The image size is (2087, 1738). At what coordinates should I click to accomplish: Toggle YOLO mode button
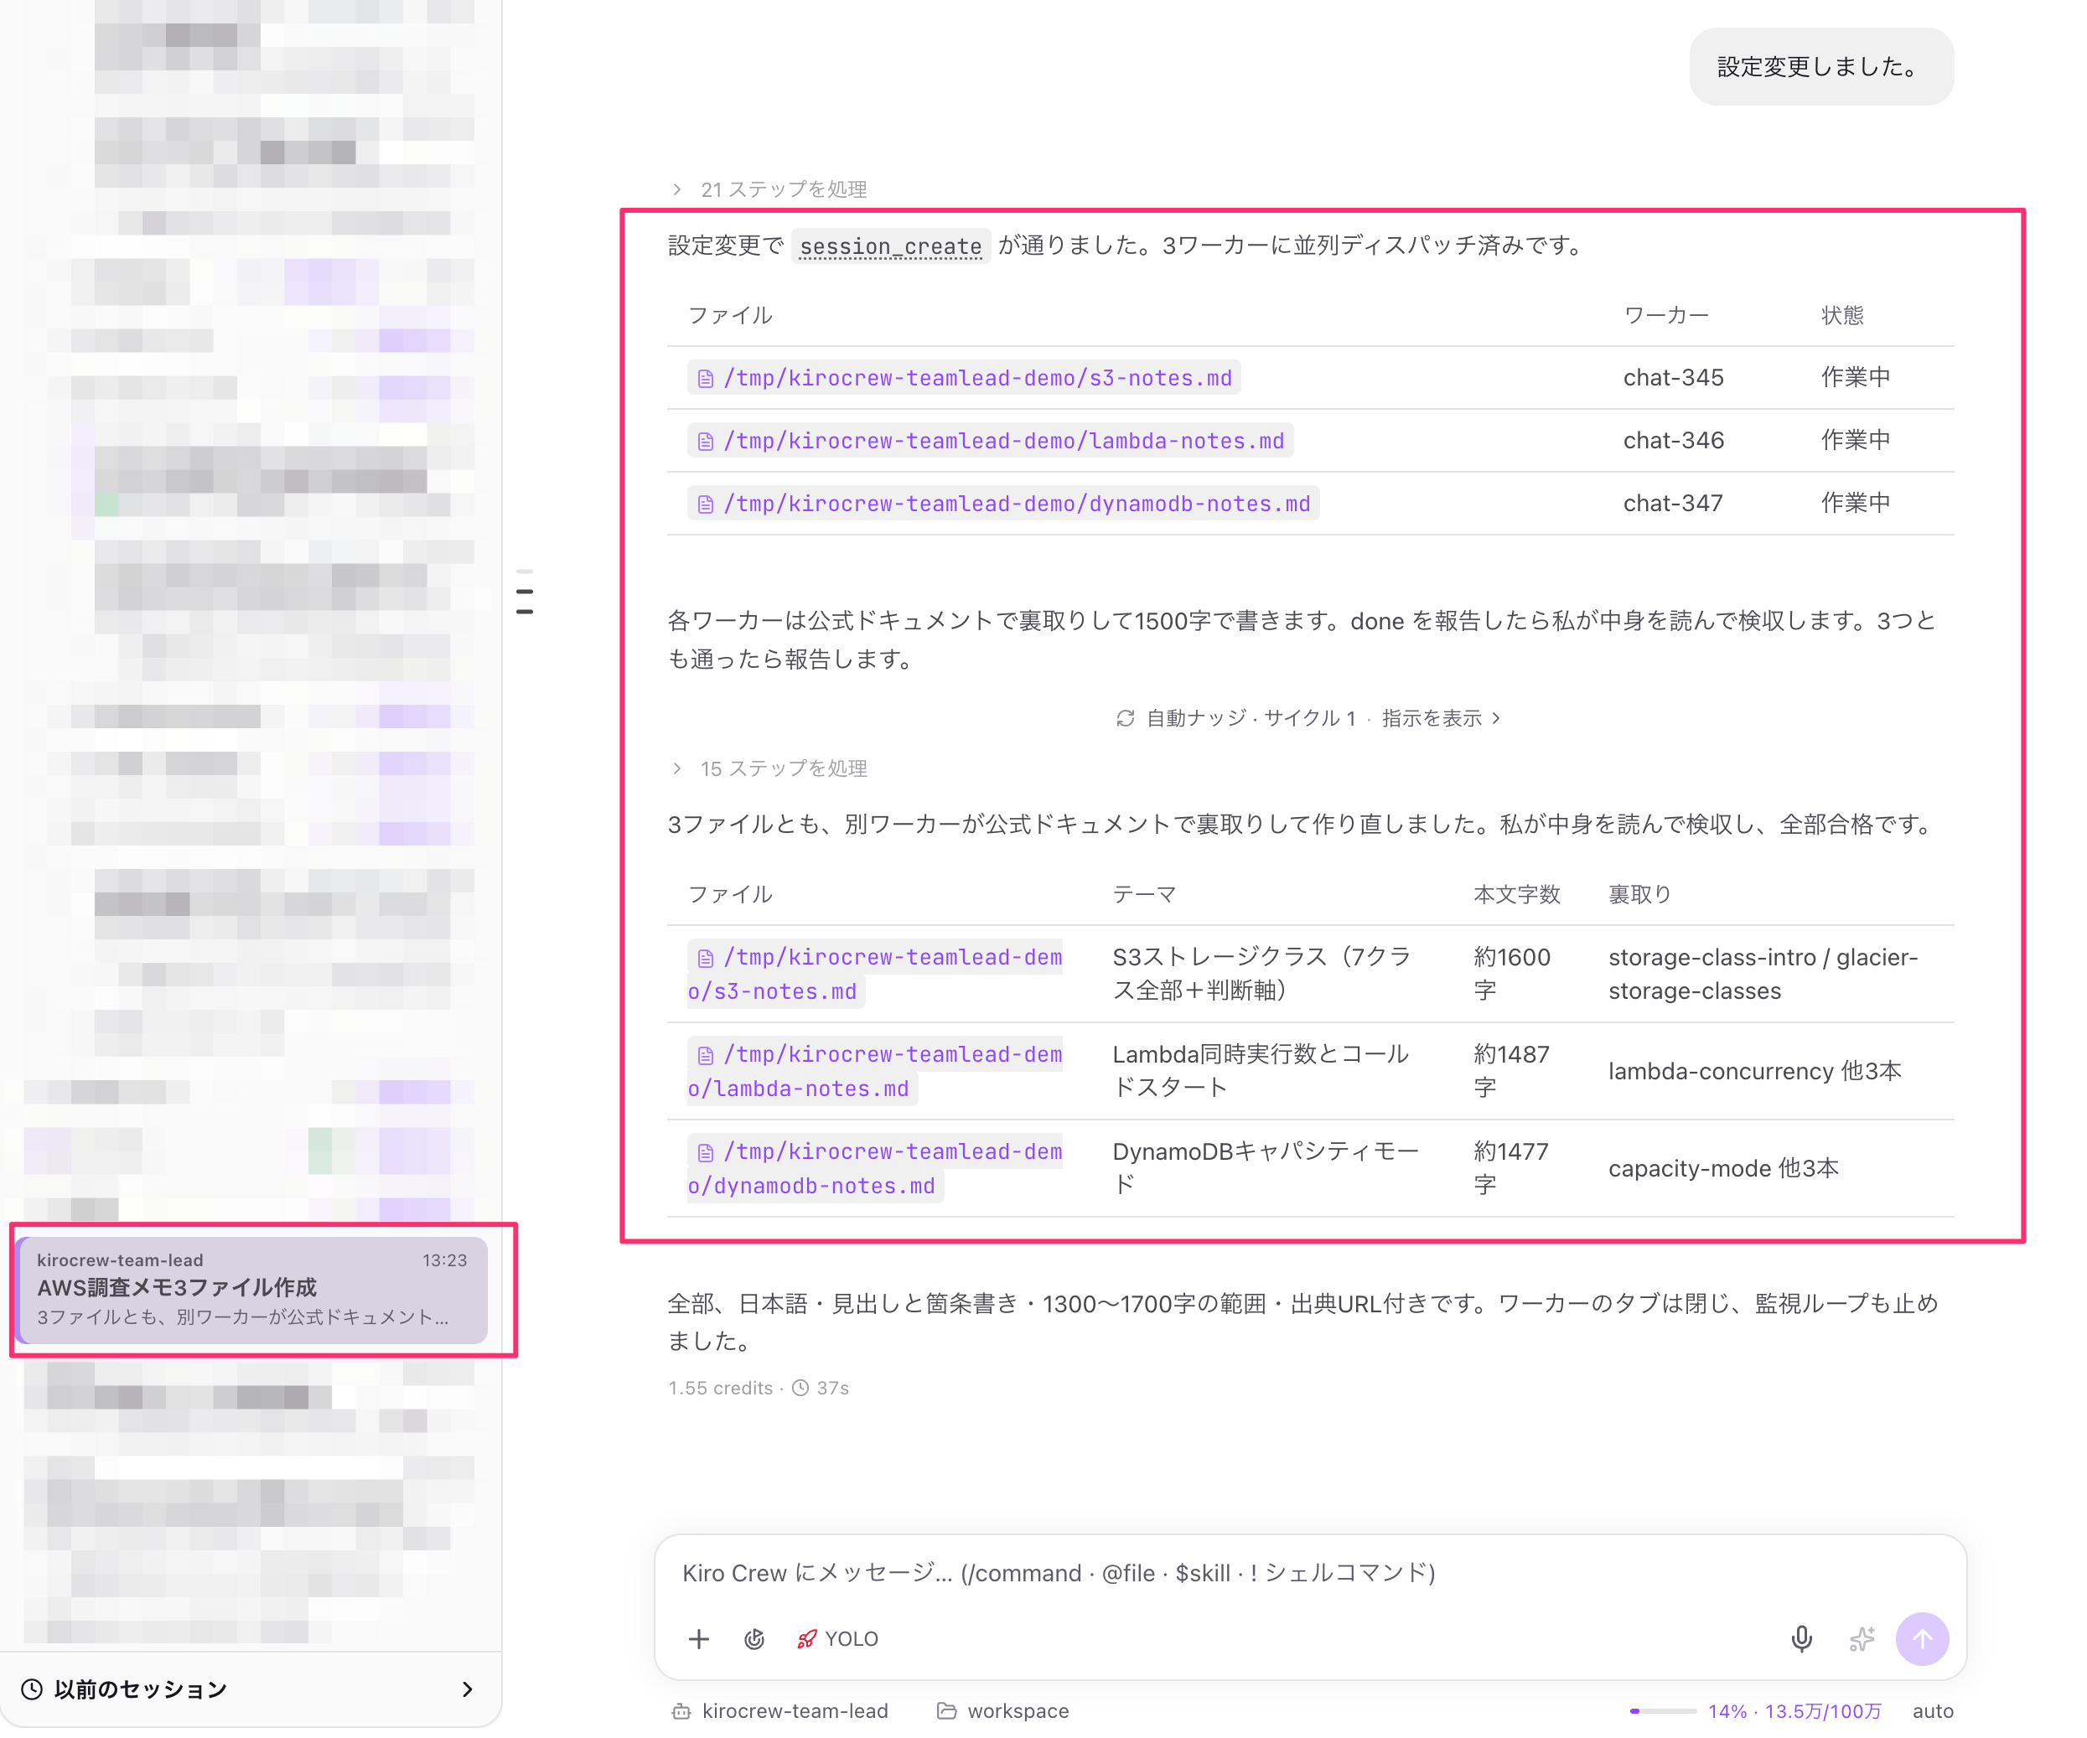point(838,1638)
